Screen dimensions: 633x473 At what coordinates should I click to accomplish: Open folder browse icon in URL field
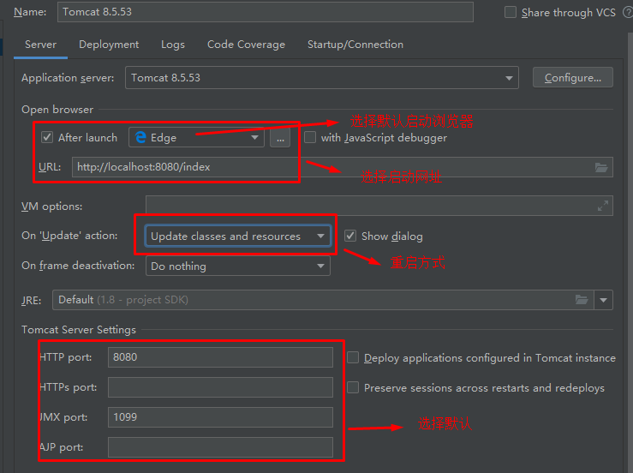[601, 167]
